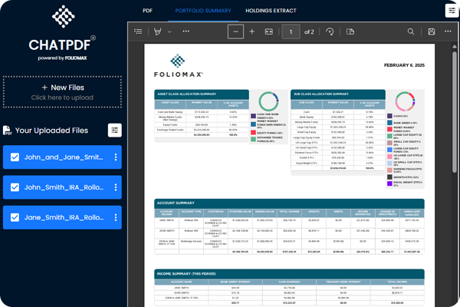Select the John_Smith_IRA_Rollo file name
Image resolution: width=460 pixels, height=307 pixels.
coord(64,187)
